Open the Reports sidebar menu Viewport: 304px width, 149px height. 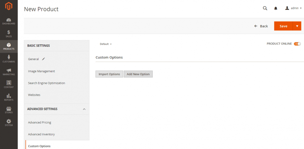[x=9, y=97]
